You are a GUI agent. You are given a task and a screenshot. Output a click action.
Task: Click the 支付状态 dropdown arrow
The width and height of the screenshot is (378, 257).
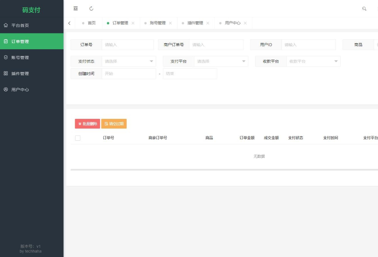coord(151,61)
